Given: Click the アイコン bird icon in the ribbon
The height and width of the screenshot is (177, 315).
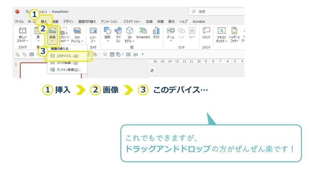Looking at the screenshot, I should pyautogui.click(x=118, y=31).
